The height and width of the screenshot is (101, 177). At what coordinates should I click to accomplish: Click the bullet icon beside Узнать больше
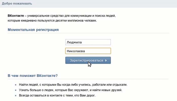tap(16, 90)
